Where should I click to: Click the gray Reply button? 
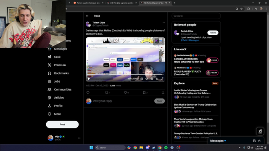160,101
